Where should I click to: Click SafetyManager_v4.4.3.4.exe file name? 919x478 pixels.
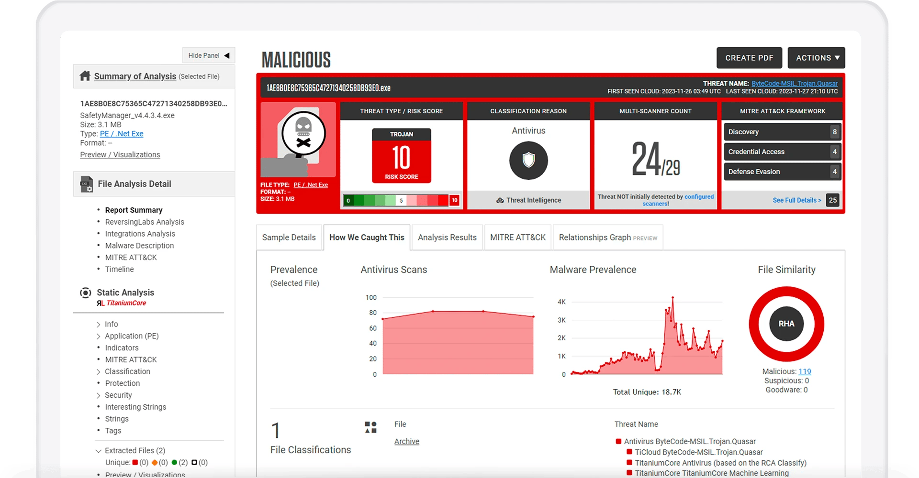point(127,115)
